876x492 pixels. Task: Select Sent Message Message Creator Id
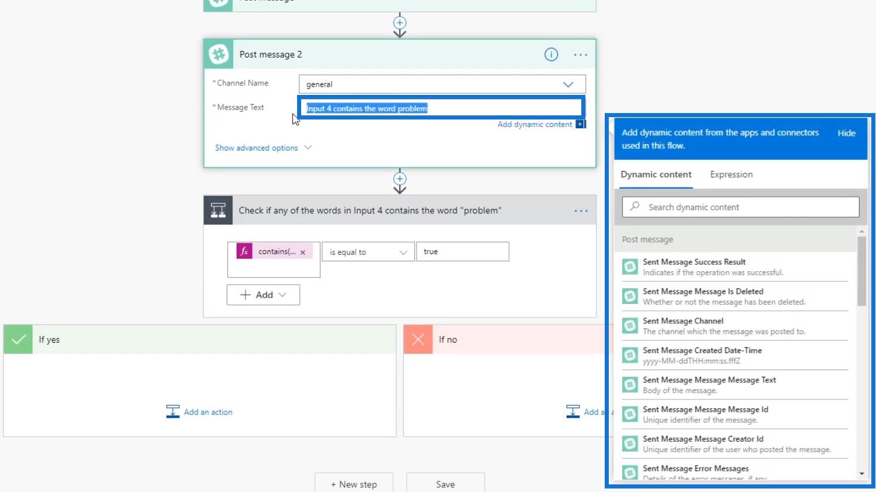tap(735, 444)
